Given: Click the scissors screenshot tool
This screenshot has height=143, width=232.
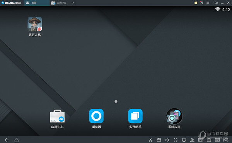Looking at the screenshot, I should [150, 140].
